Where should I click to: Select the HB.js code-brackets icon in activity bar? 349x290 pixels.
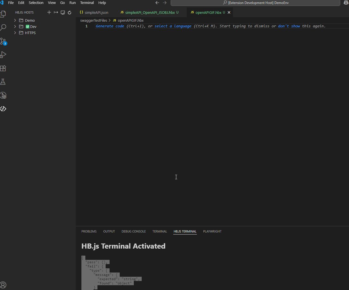click(3, 109)
